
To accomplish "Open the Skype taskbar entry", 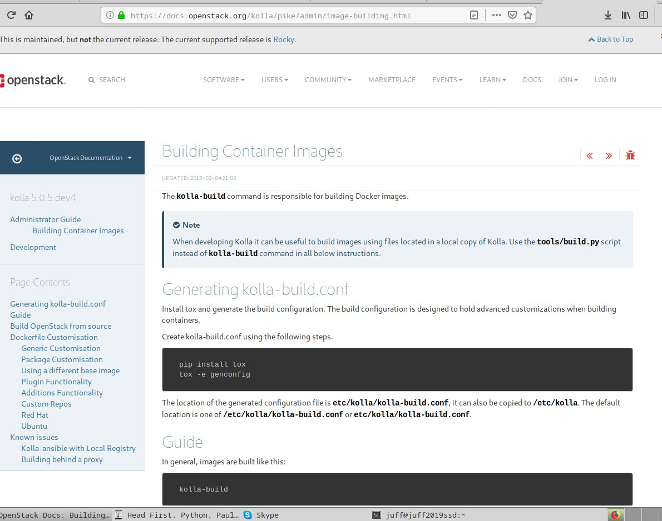I will pos(261,515).
